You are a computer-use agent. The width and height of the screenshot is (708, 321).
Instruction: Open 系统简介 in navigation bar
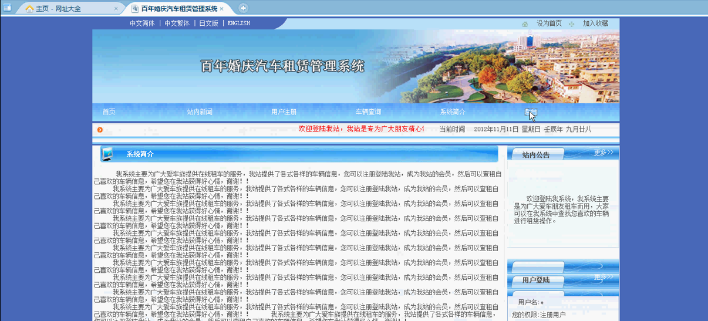coord(453,112)
